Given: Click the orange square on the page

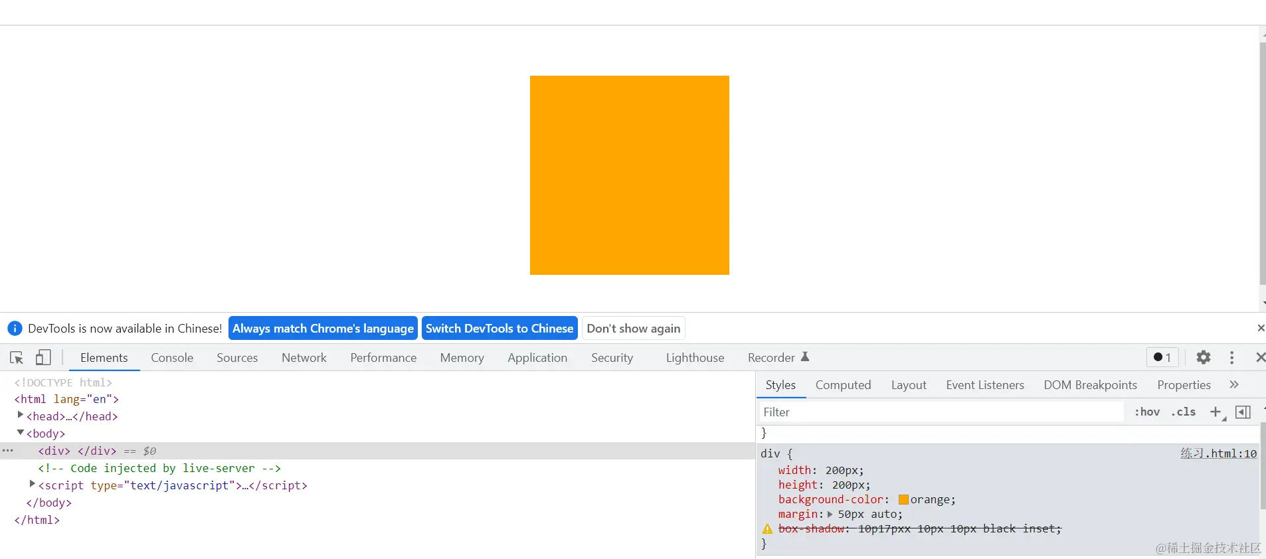Looking at the screenshot, I should (x=630, y=175).
